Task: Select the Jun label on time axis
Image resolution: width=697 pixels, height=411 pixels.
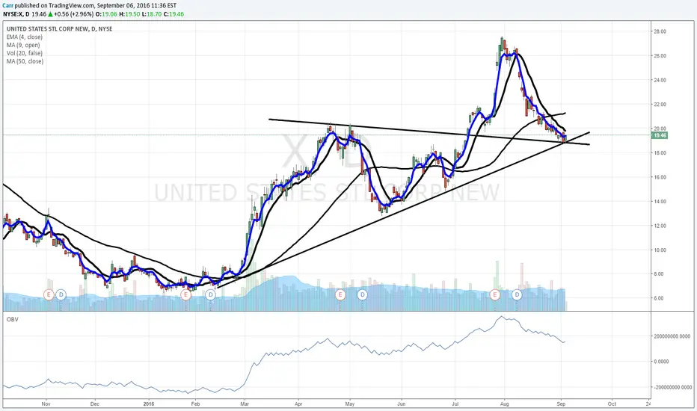Action: pos(402,404)
